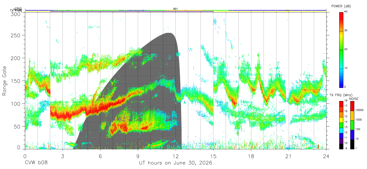Click the black segment of the NOISE color bar
Screen dimensions: 367x169
coord(352,144)
